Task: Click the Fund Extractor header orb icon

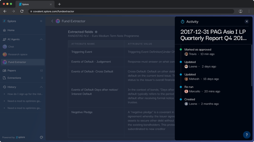Action: [58, 21]
